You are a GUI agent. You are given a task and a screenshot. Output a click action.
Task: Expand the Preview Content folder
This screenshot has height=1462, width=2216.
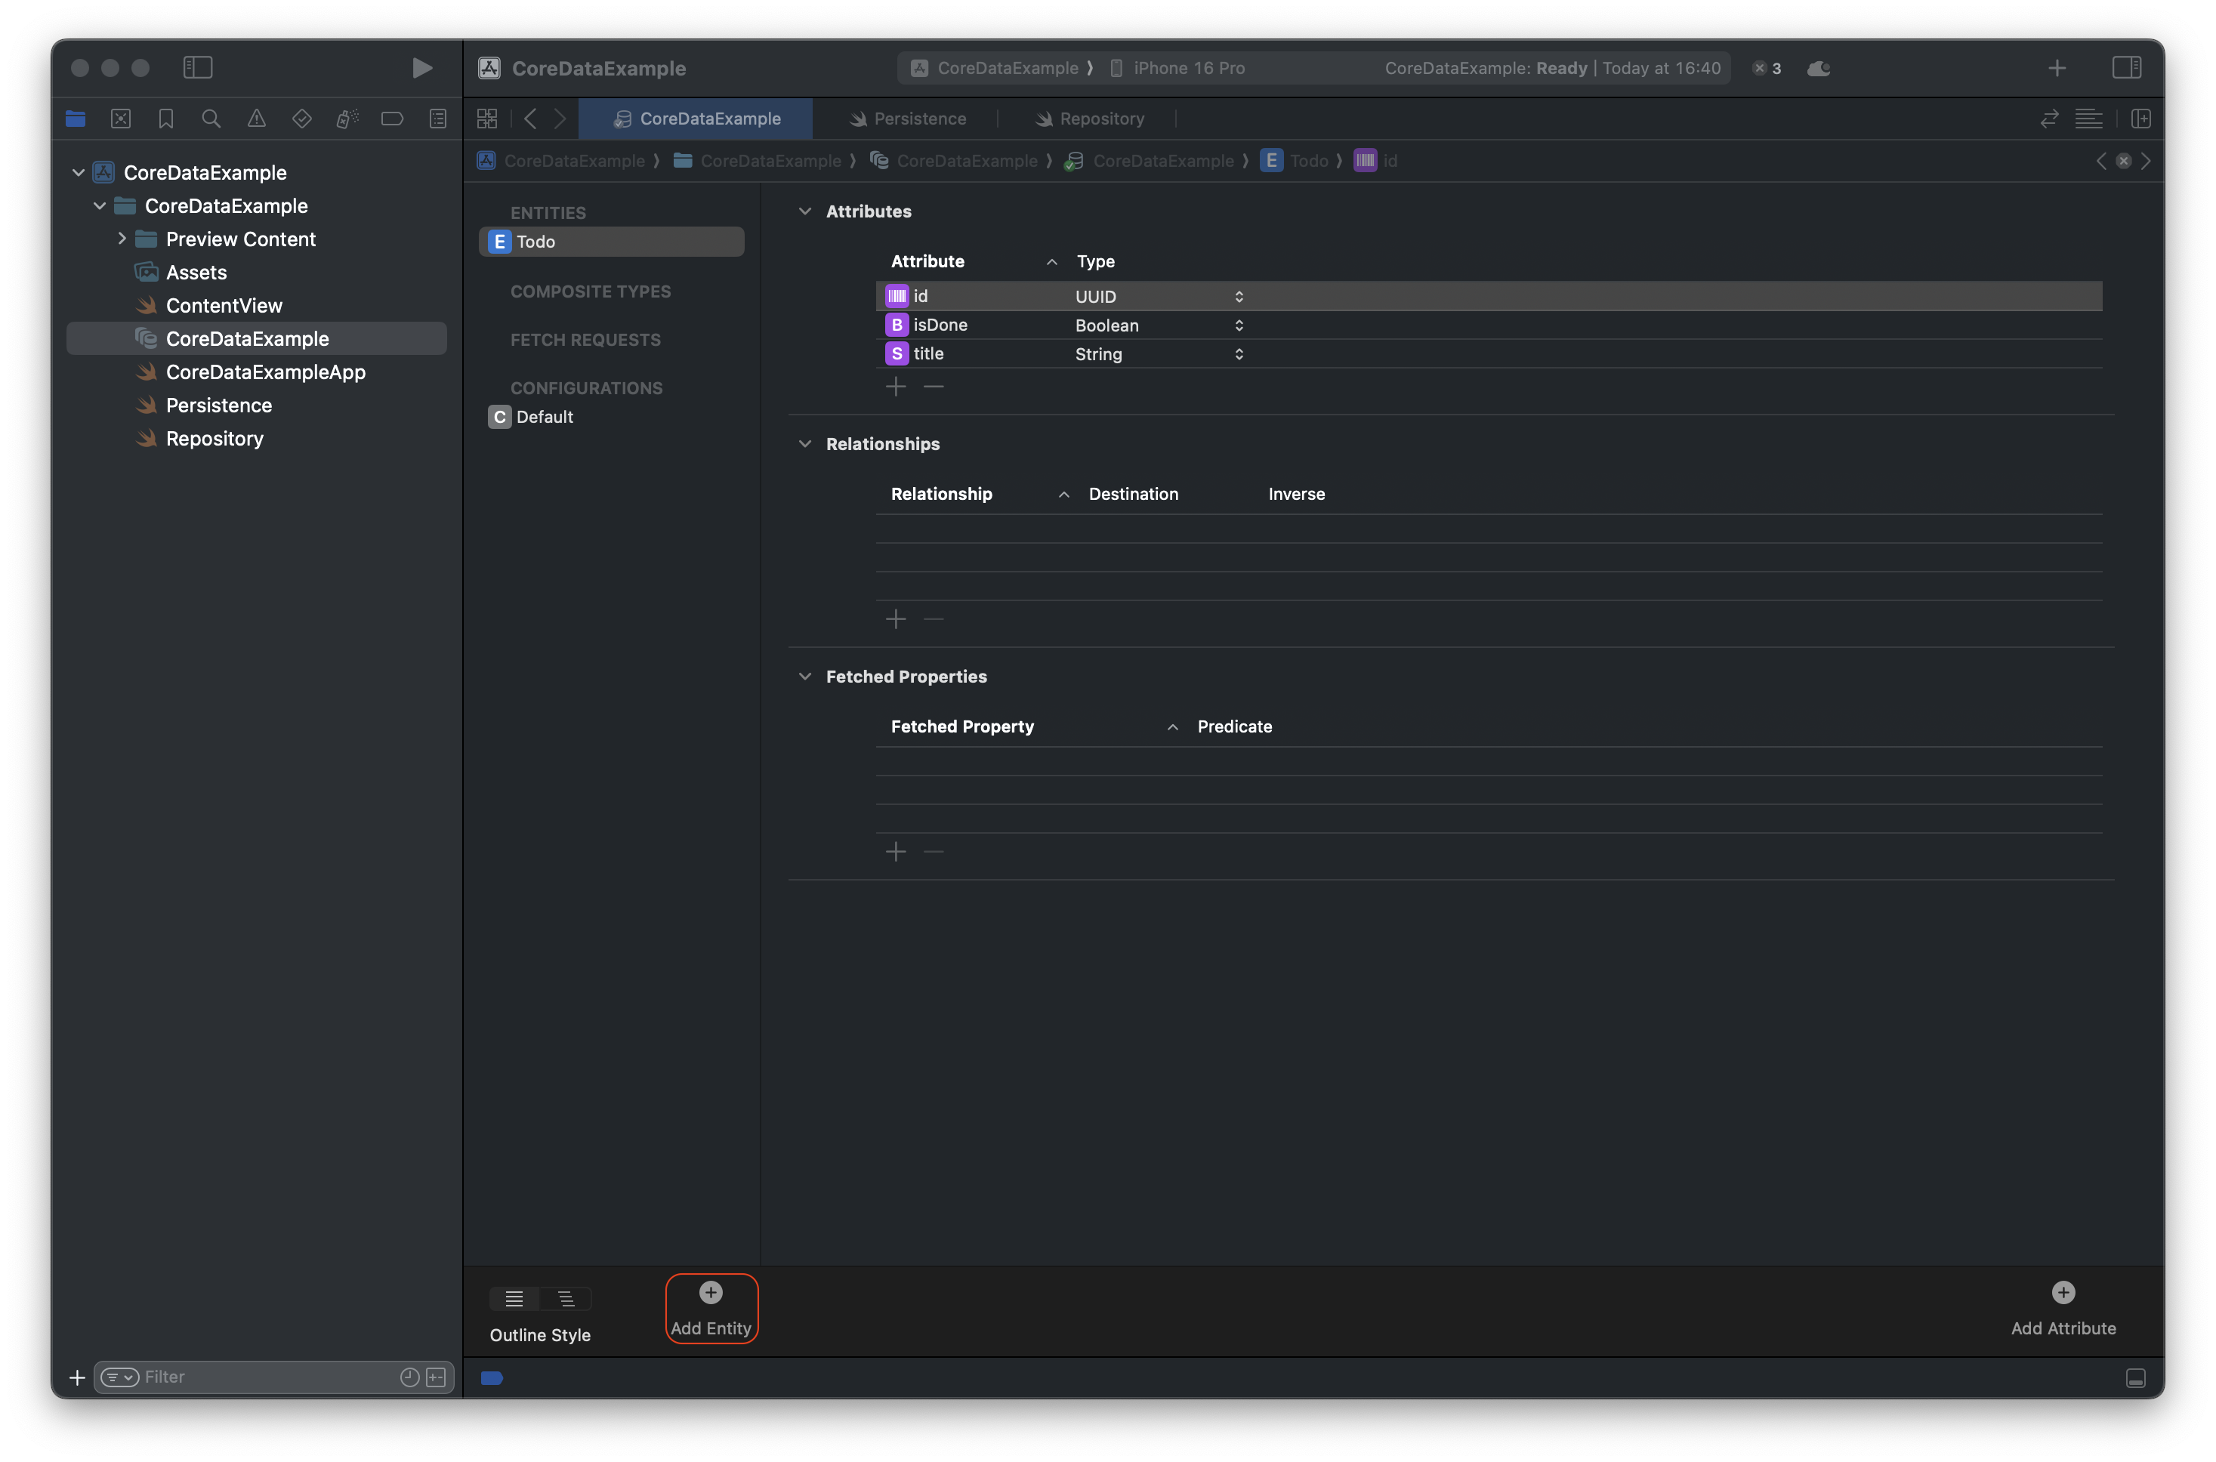pyautogui.click(x=121, y=239)
